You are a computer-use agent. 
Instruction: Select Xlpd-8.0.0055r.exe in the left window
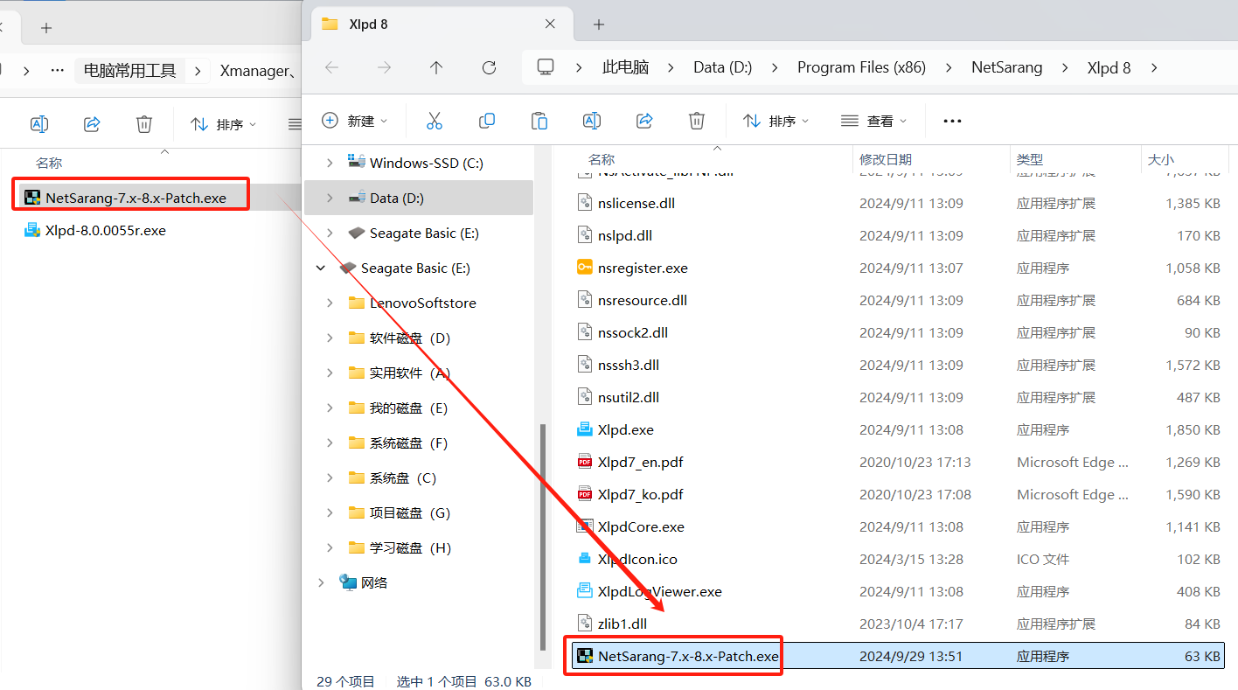(105, 230)
